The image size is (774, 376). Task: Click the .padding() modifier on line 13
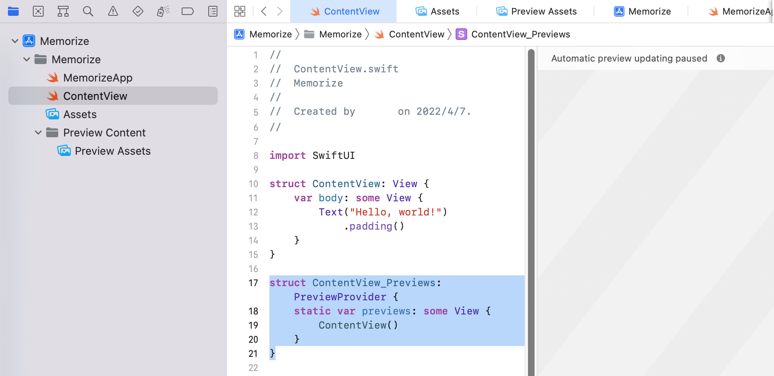(x=374, y=226)
